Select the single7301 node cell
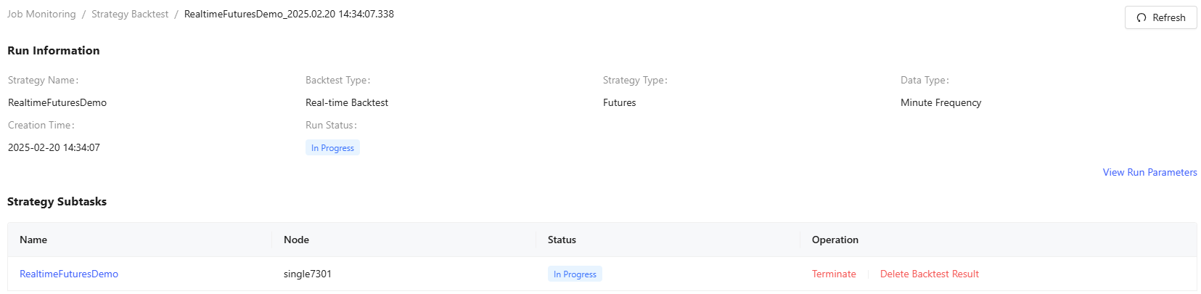This screenshot has width=1201, height=294. (x=308, y=274)
